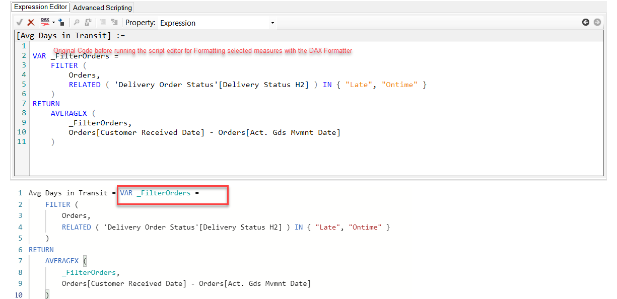Select the Expression Editor tab
This screenshot has height=299, width=617.
[x=40, y=7]
